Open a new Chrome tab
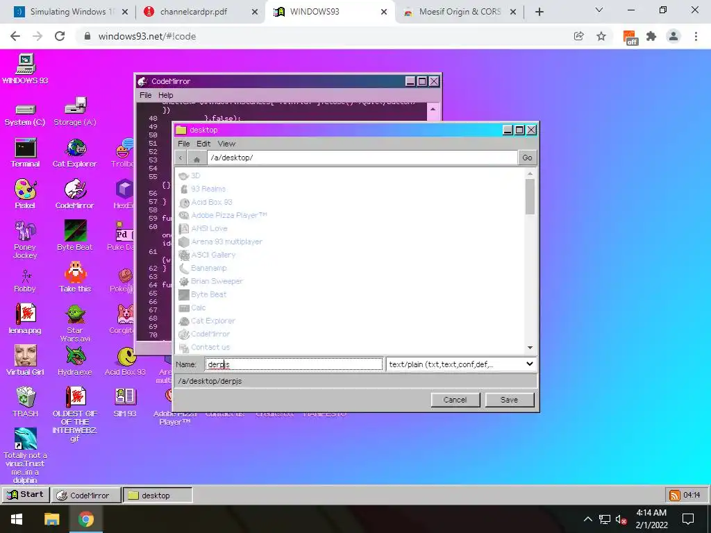The image size is (711, 533). point(539,12)
